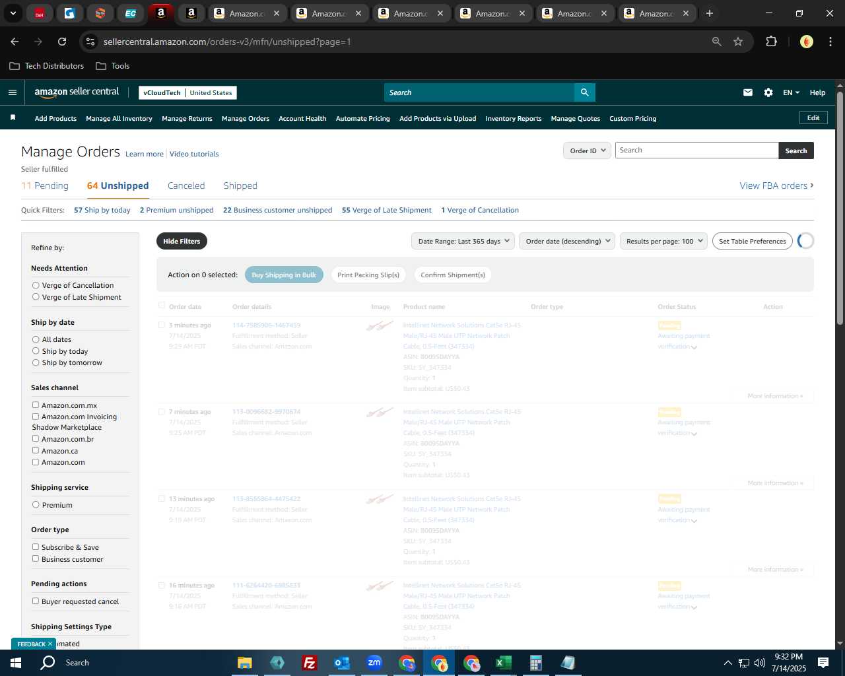Click the Print Packing Slip(s) button
Screen dimensions: 845x676
[368, 275]
